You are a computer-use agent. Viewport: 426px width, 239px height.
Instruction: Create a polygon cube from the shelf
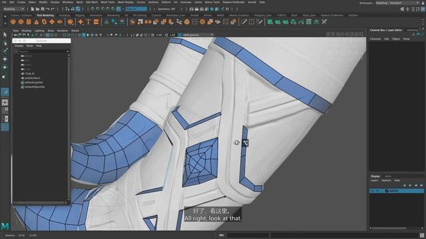(x=21, y=22)
